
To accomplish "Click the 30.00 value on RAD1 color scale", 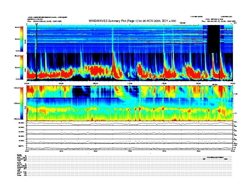I will (17, 68).
